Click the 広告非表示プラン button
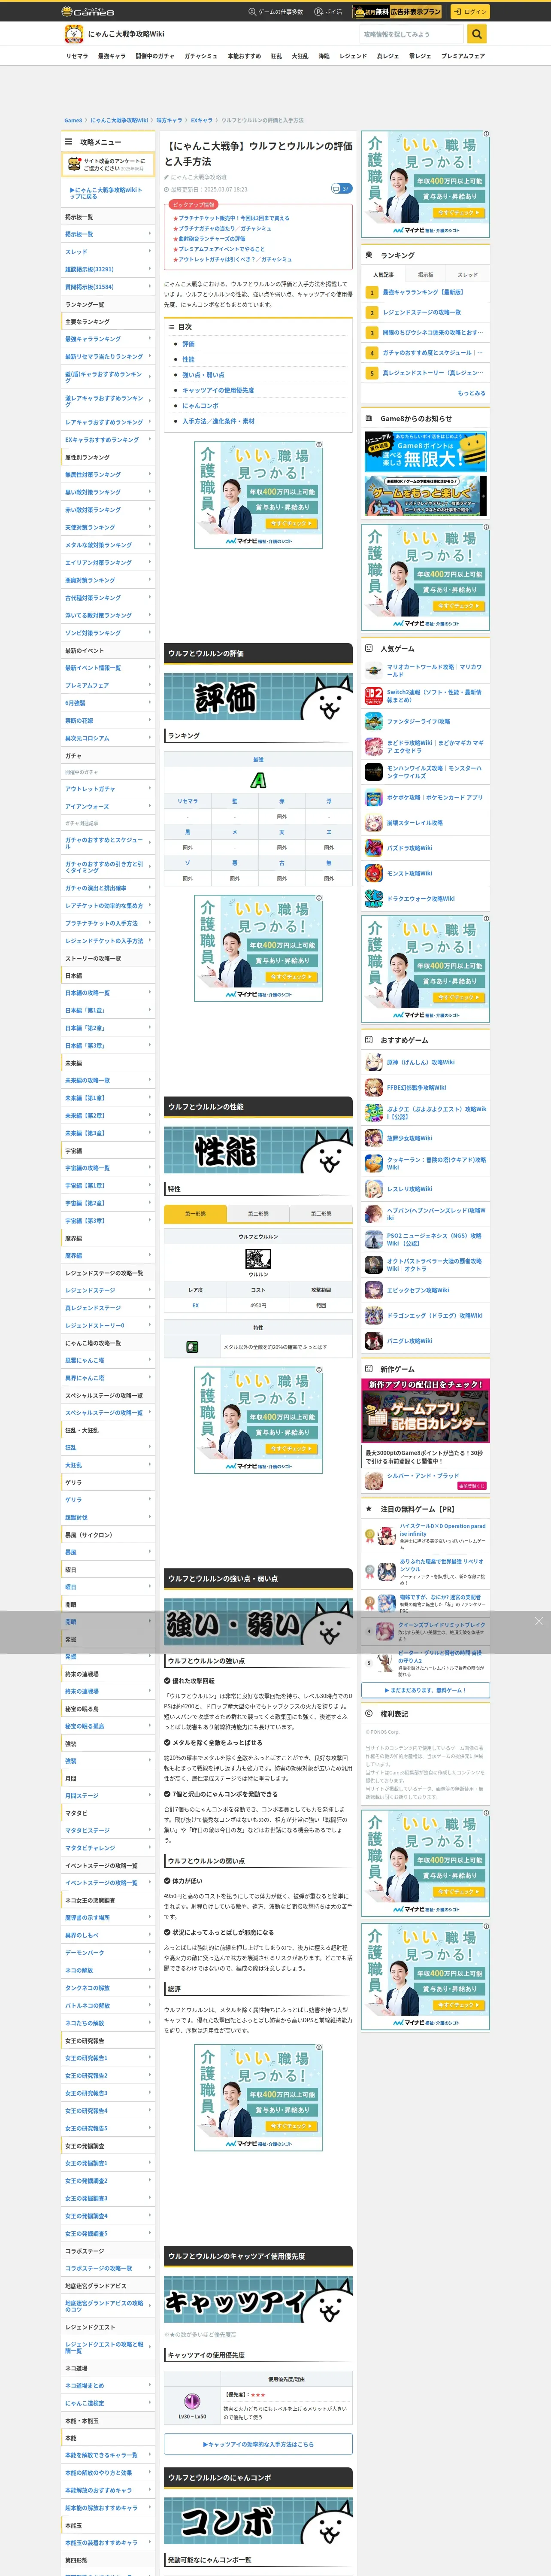551x2576 pixels. (x=397, y=11)
